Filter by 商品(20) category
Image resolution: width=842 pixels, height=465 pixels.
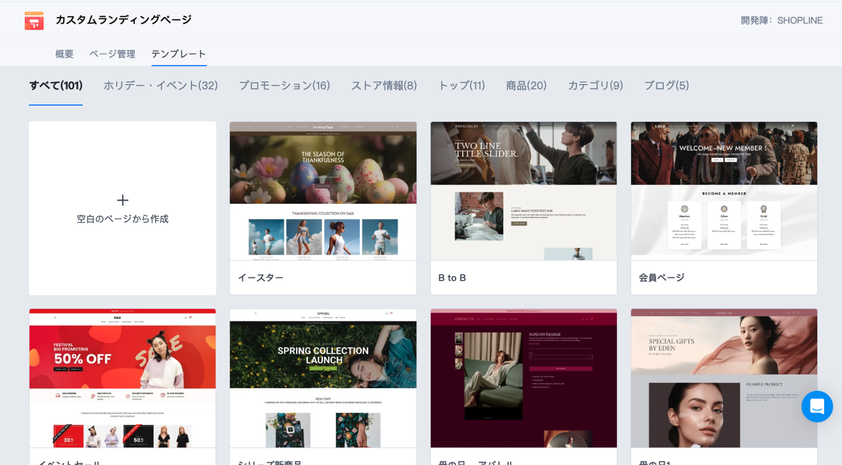tap(526, 85)
